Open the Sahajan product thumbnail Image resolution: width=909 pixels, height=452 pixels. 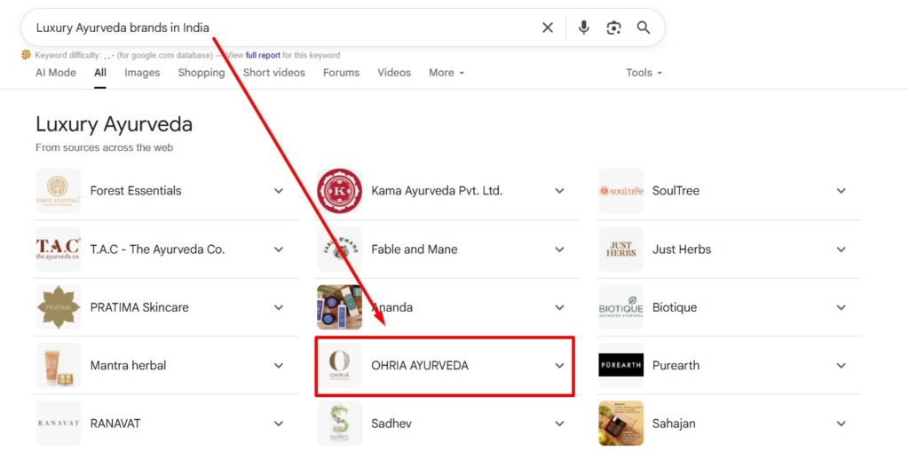click(620, 423)
